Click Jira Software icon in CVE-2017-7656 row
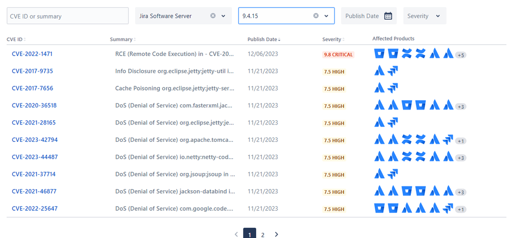 [393, 88]
